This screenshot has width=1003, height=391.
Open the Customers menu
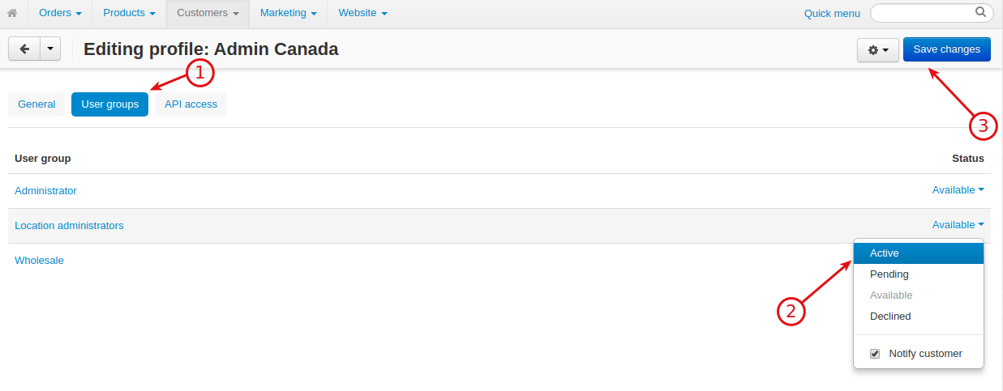(208, 13)
